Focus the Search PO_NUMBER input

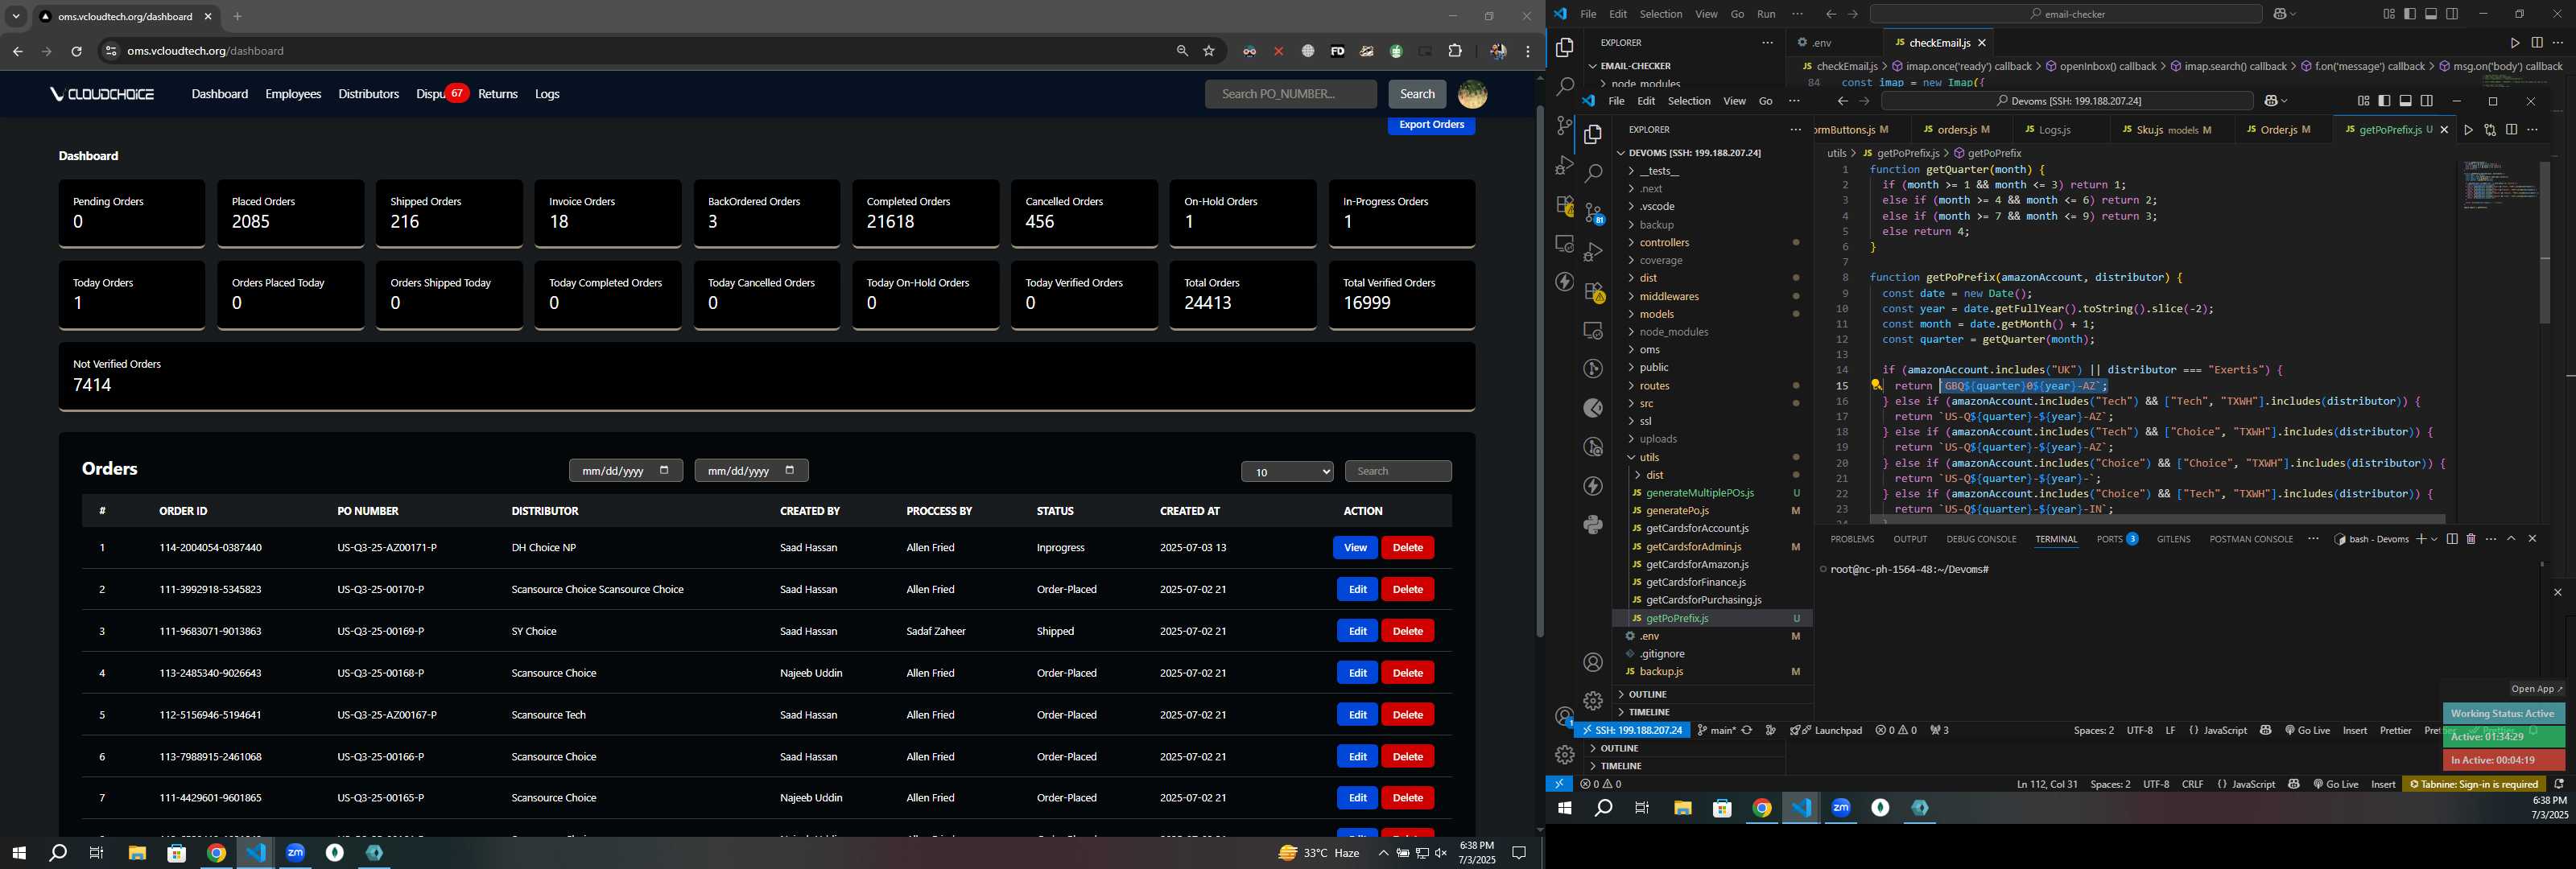pos(1290,94)
